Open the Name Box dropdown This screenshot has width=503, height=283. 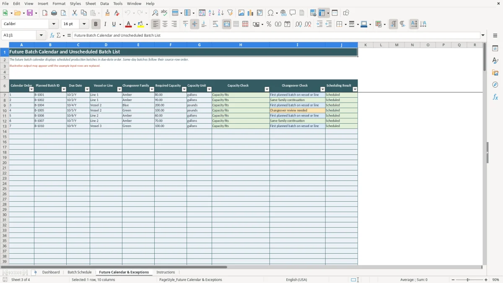pos(41,35)
